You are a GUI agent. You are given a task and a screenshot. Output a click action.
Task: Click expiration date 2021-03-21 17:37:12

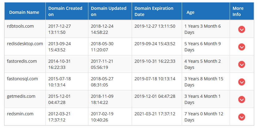[155, 114]
